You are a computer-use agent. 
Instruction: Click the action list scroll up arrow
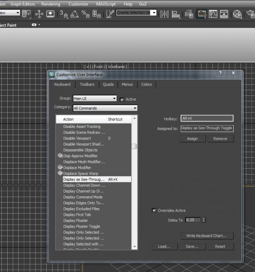(x=134, y=118)
